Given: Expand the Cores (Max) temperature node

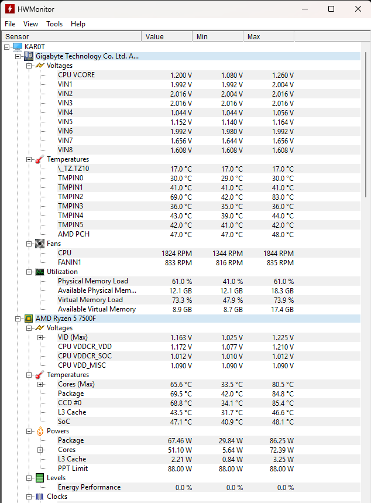Looking at the screenshot, I should 40,384.
